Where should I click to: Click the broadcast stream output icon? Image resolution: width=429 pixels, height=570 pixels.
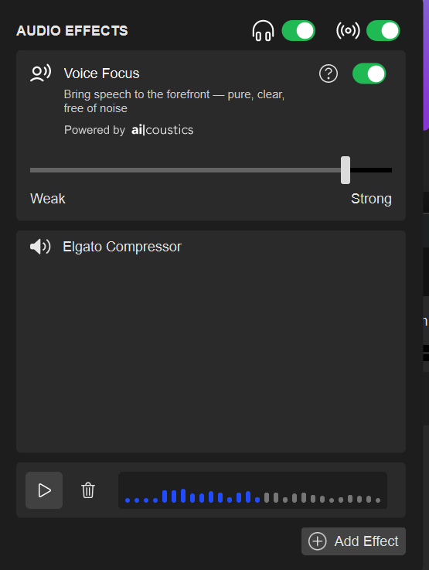[348, 30]
